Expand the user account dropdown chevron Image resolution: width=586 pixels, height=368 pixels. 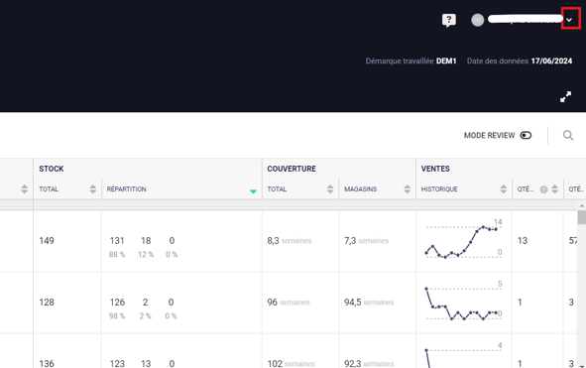(569, 20)
